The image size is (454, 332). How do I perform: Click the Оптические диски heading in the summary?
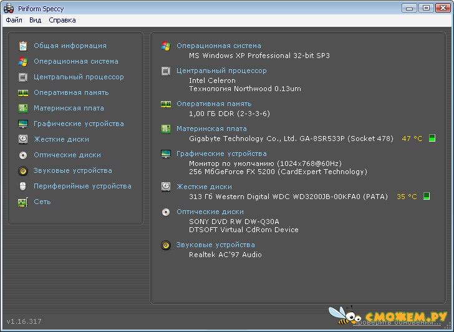[x=210, y=212]
